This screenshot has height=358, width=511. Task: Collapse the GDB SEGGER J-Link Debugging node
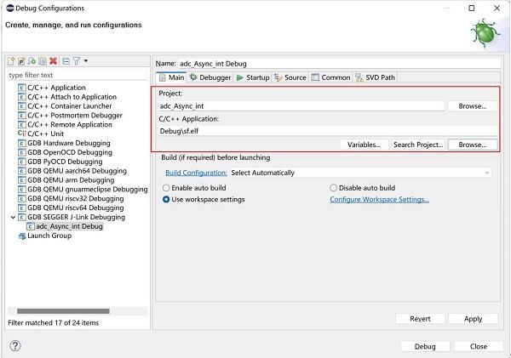[12, 217]
